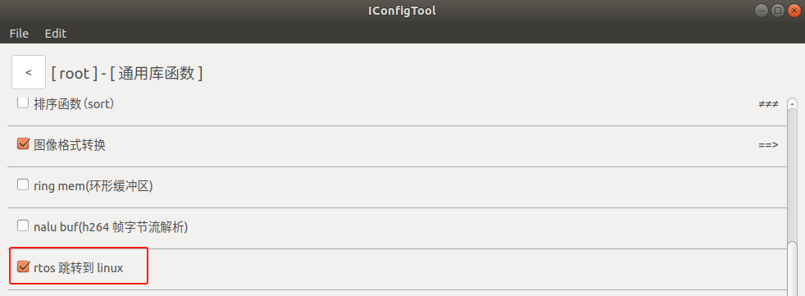The image size is (805, 296).
Task: Disable the rtos 跳转到 linux checkbox
Action: pos(23,266)
